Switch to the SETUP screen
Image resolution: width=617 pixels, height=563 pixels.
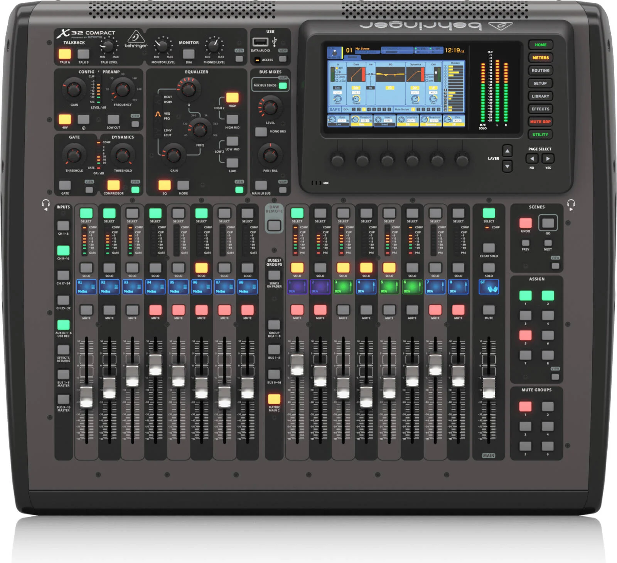[541, 83]
